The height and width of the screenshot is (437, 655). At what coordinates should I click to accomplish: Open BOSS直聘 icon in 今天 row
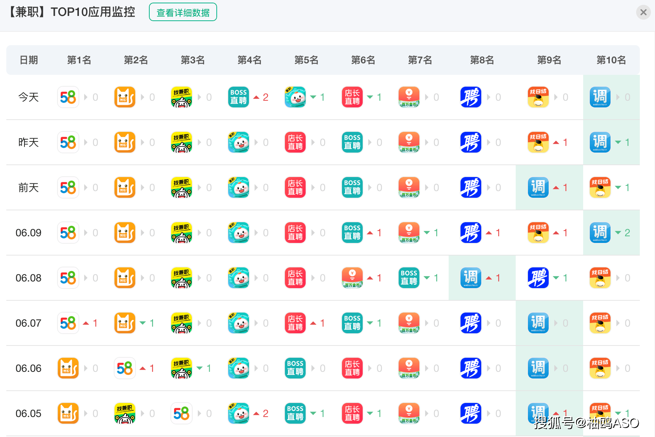[x=239, y=97]
